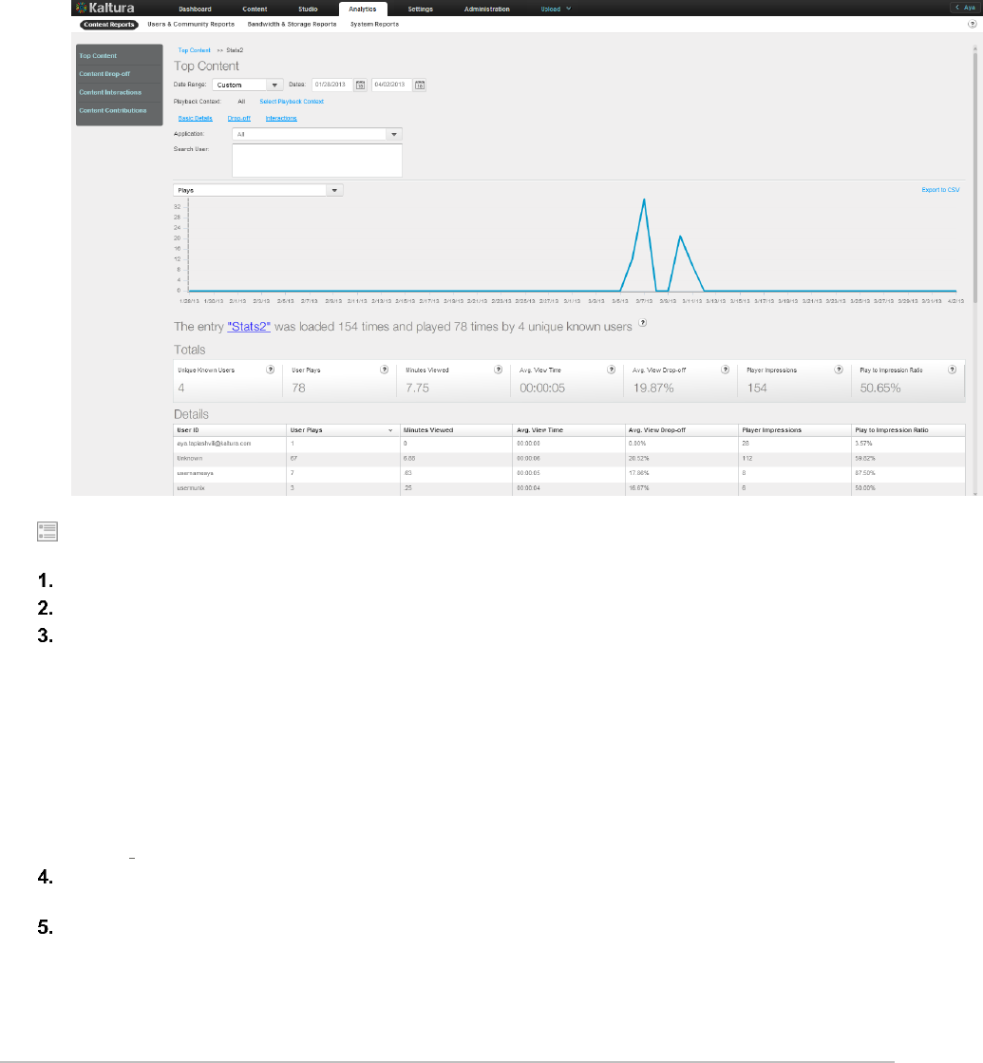
Task: Click the Top Content breadcrumb link
Action: [x=194, y=50]
